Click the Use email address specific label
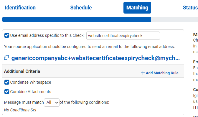 pyautogui.click(x=47, y=35)
